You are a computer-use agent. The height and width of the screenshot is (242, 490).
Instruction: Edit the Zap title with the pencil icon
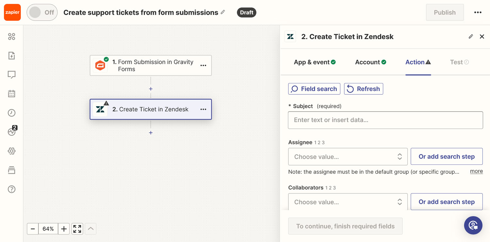click(x=223, y=12)
